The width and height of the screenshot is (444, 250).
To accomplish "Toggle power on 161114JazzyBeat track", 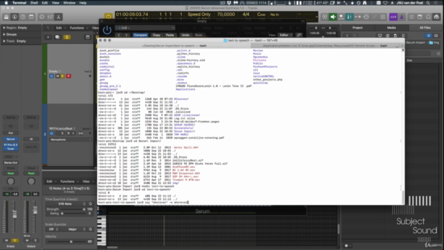I will [x=51, y=133].
